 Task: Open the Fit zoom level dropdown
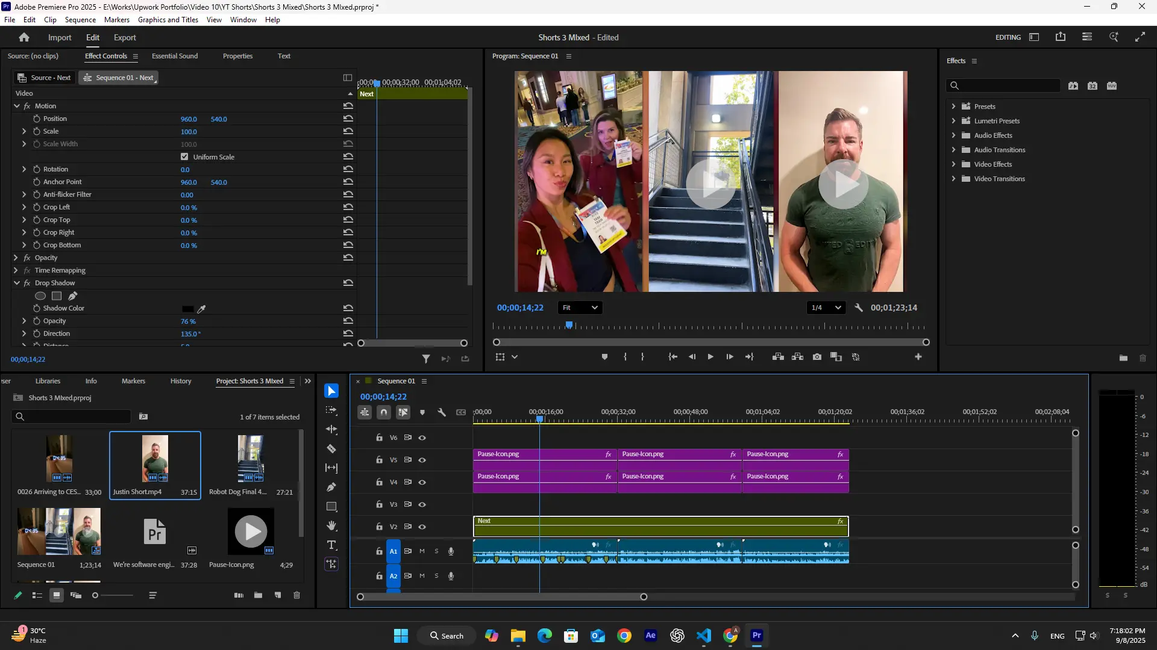pyautogui.click(x=580, y=308)
